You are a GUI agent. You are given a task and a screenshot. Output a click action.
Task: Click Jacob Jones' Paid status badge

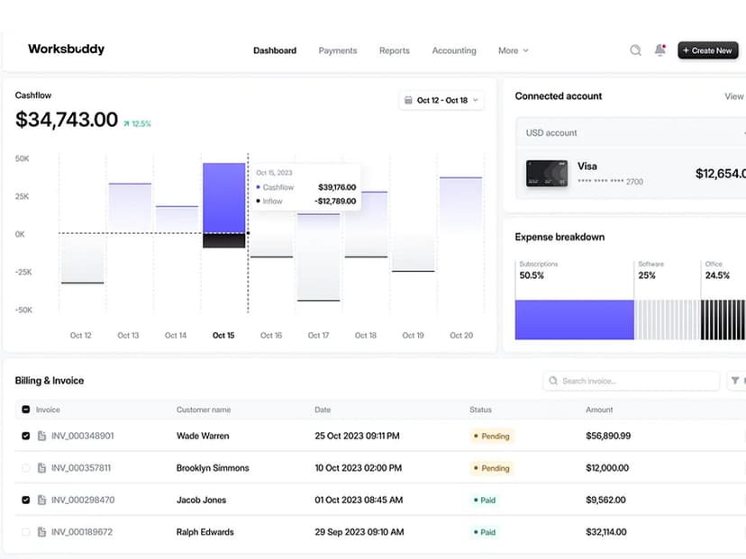485,500
